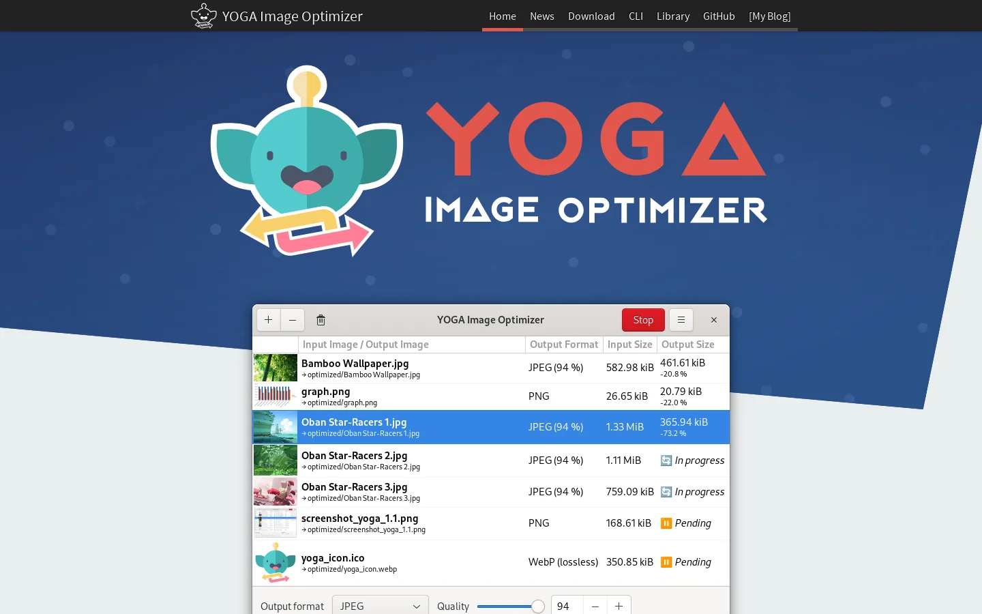Click Oban Star-Racers 3 thumbnail
Image resolution: width=982 pixels, height=614 pixels.
pyautogui.click(x=276, y=491)
